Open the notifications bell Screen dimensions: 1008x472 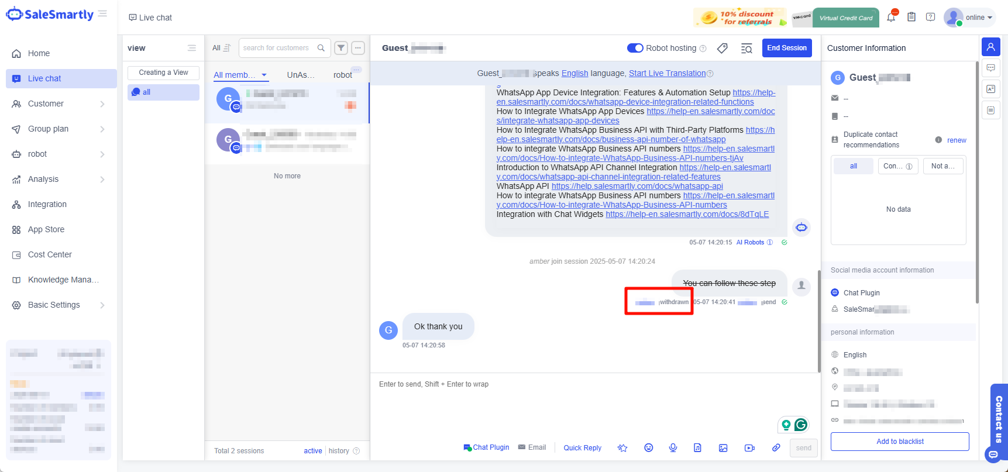tap(891, 17)
